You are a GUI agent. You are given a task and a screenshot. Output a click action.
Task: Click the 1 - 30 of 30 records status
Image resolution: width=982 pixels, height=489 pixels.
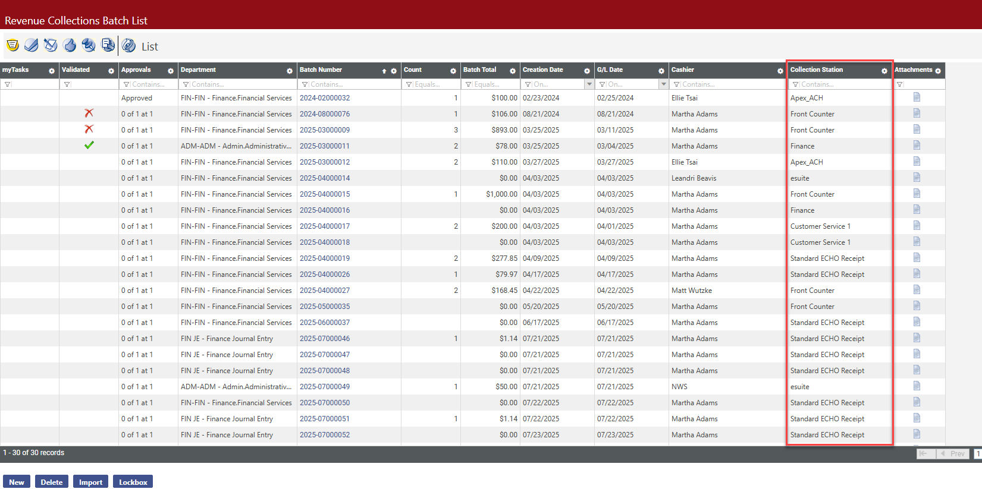(x=34, y=452)
